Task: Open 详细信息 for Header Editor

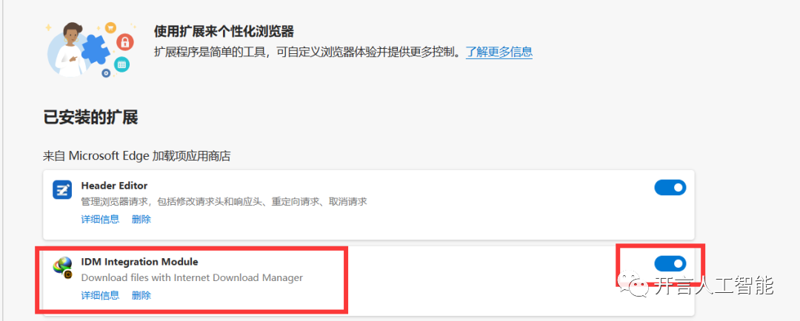Action: click(x=100, y=220)
